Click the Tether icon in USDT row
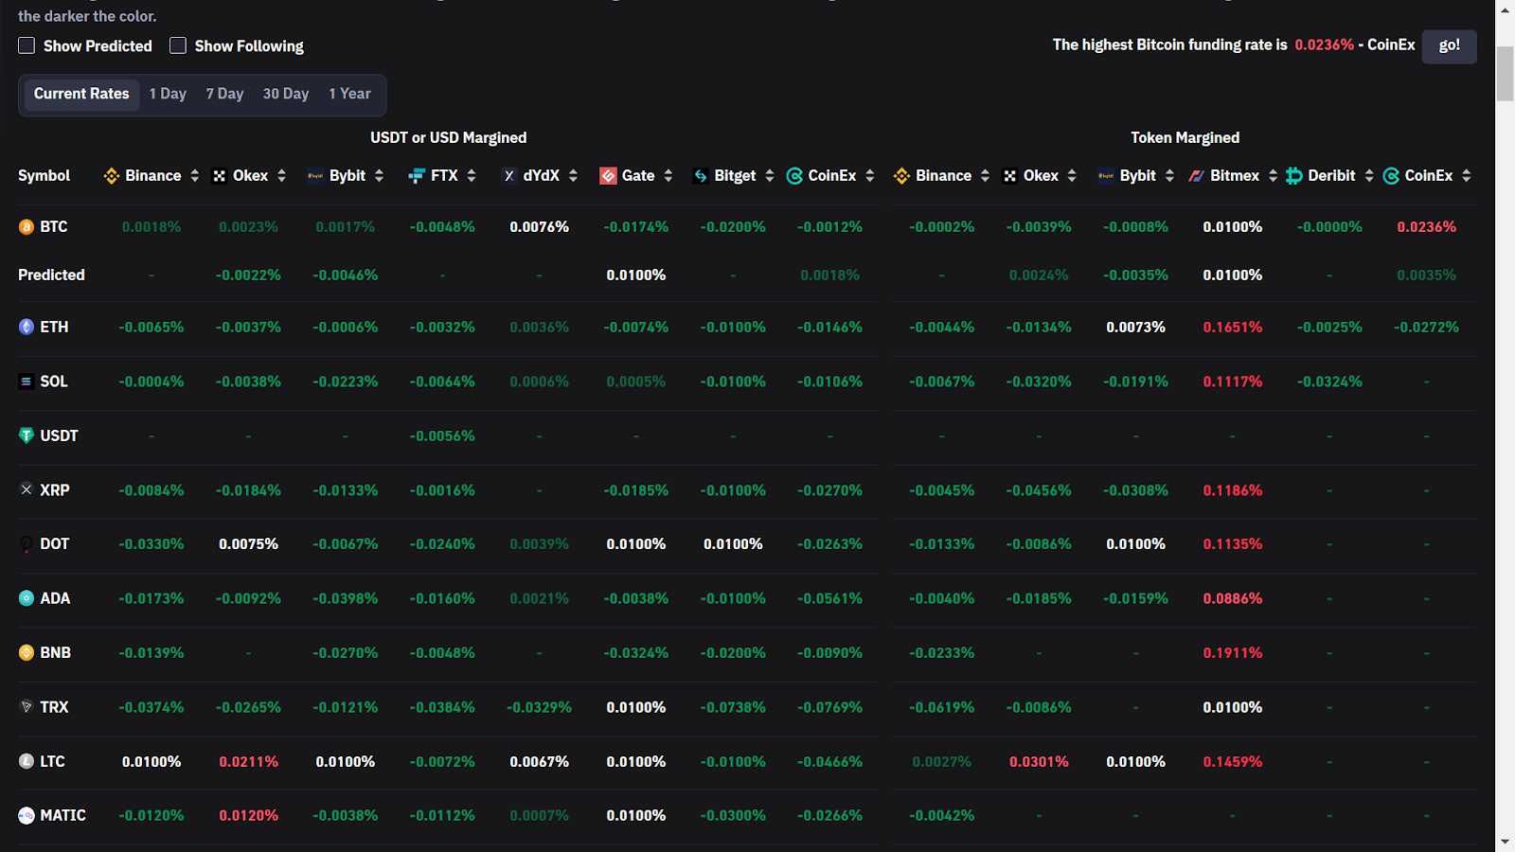This screenshot has height=852, width=1515. pyautogui.click(x=27, y=435)
